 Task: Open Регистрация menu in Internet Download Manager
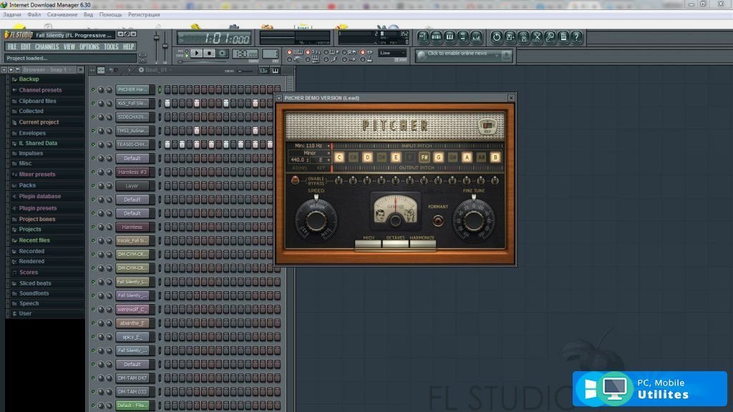pos(144,14)
